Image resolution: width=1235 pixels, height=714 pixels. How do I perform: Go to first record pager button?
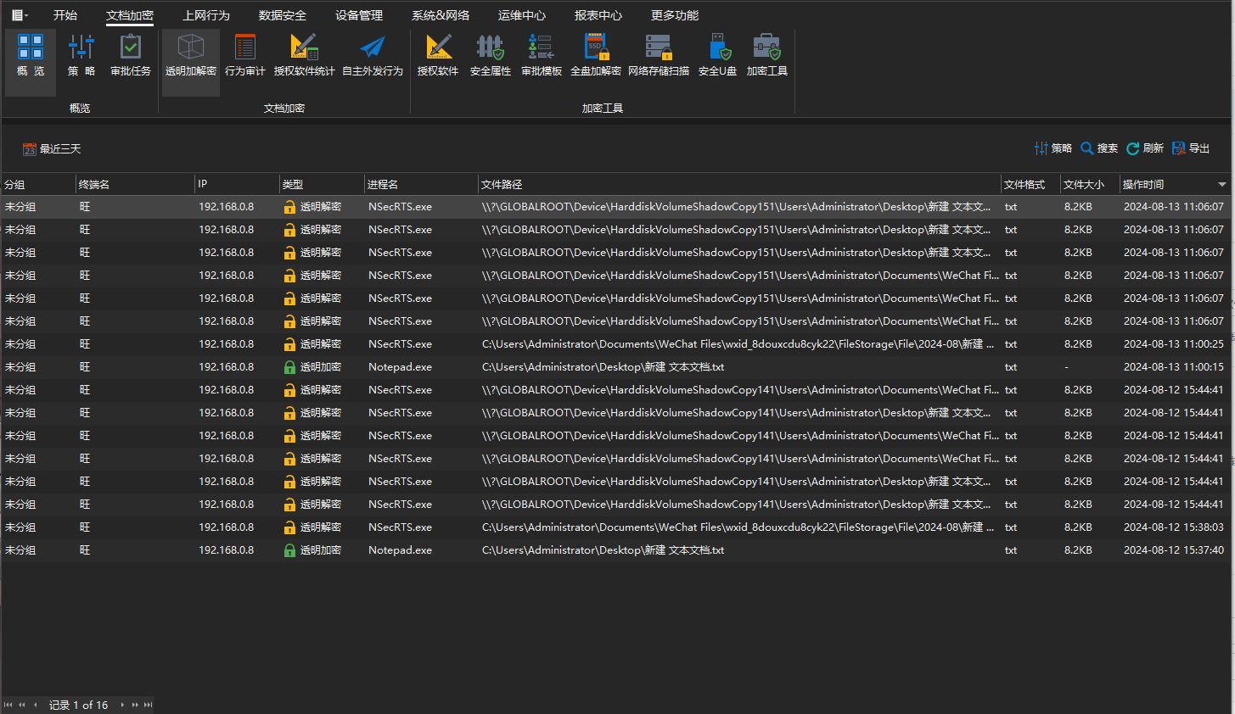[x=8, y=705]
